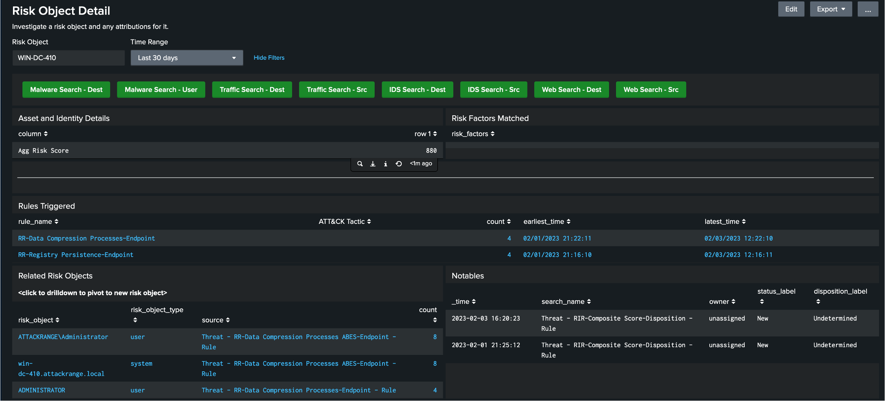885x401 pixels.
Task: Run Web Search - Dest
Action: click(x=571, y=90)
